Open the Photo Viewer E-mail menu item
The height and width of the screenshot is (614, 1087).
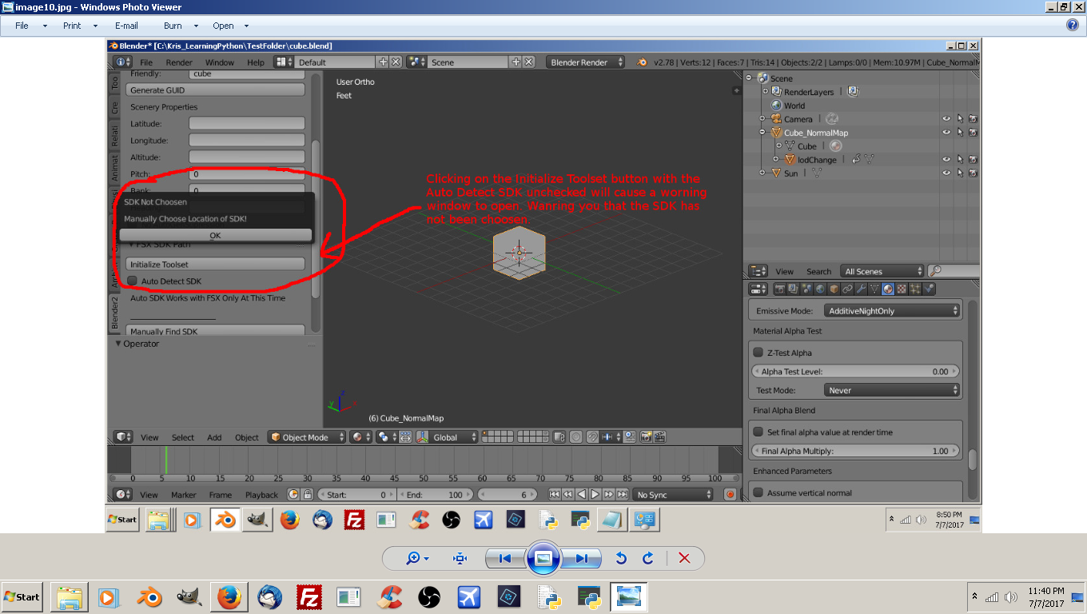[x=126, y=26]
